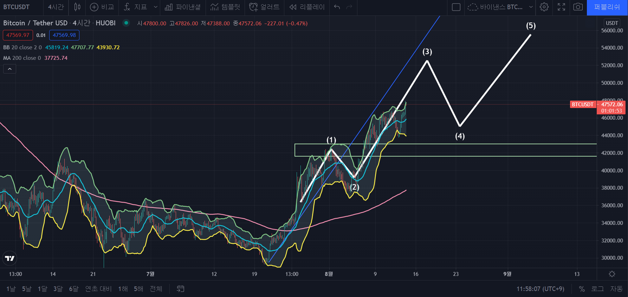Open the 파이낸셜 financials menu
628x297 pixels.
[x=183, y=7]
